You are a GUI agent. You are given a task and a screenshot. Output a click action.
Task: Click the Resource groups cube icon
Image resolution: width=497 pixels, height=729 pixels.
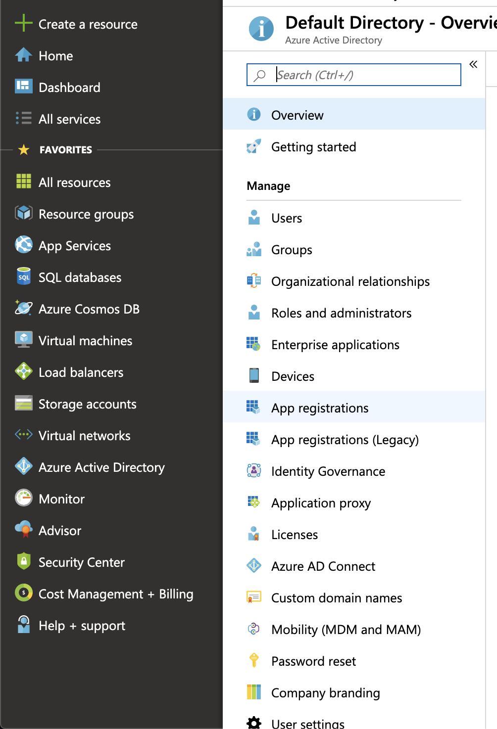(x=23, y=213)
